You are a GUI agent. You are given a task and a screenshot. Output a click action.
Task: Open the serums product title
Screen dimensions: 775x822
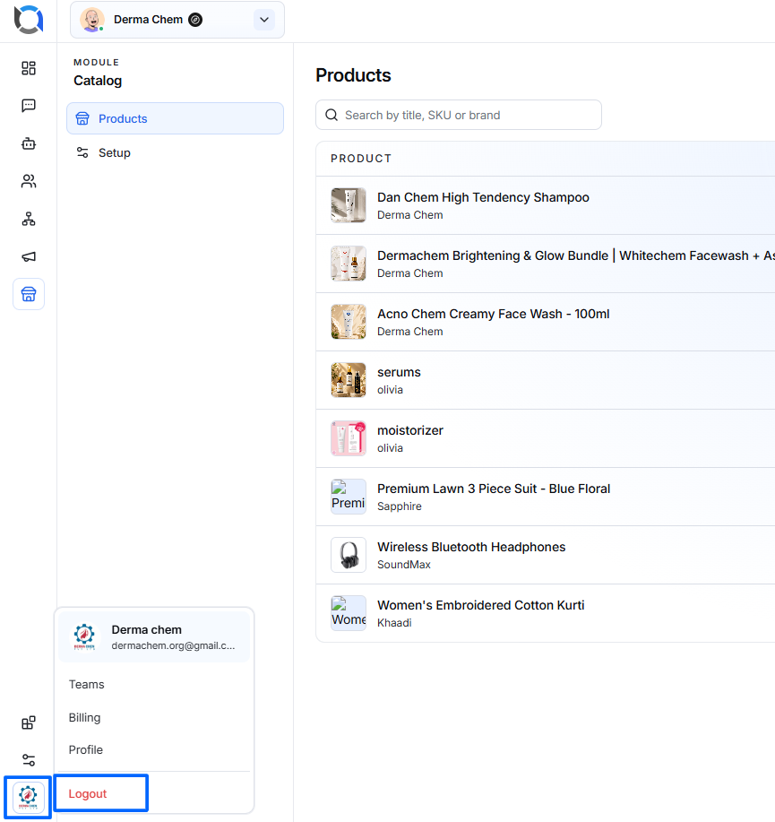(x=399, y=372)
